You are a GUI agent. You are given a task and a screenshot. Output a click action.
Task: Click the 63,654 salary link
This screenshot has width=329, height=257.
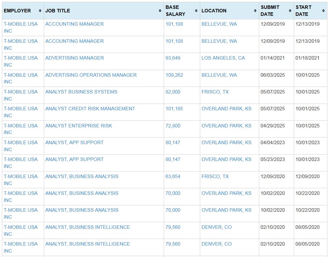pyautogui.click(x=173, y=177)
